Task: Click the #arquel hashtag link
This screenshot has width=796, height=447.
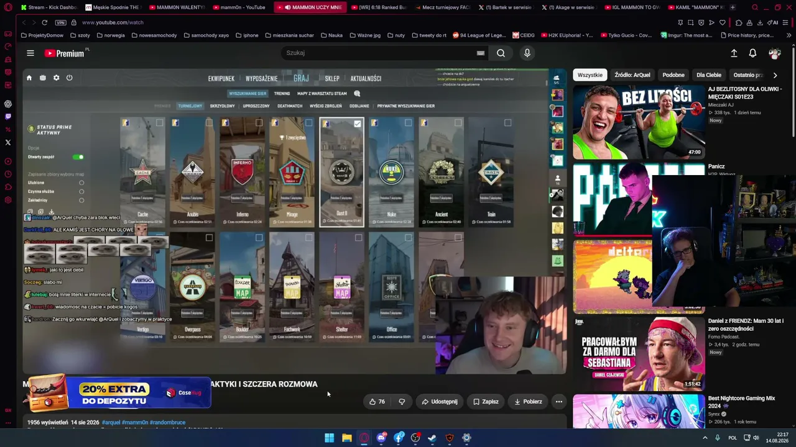Action: [x=111, y=422]
